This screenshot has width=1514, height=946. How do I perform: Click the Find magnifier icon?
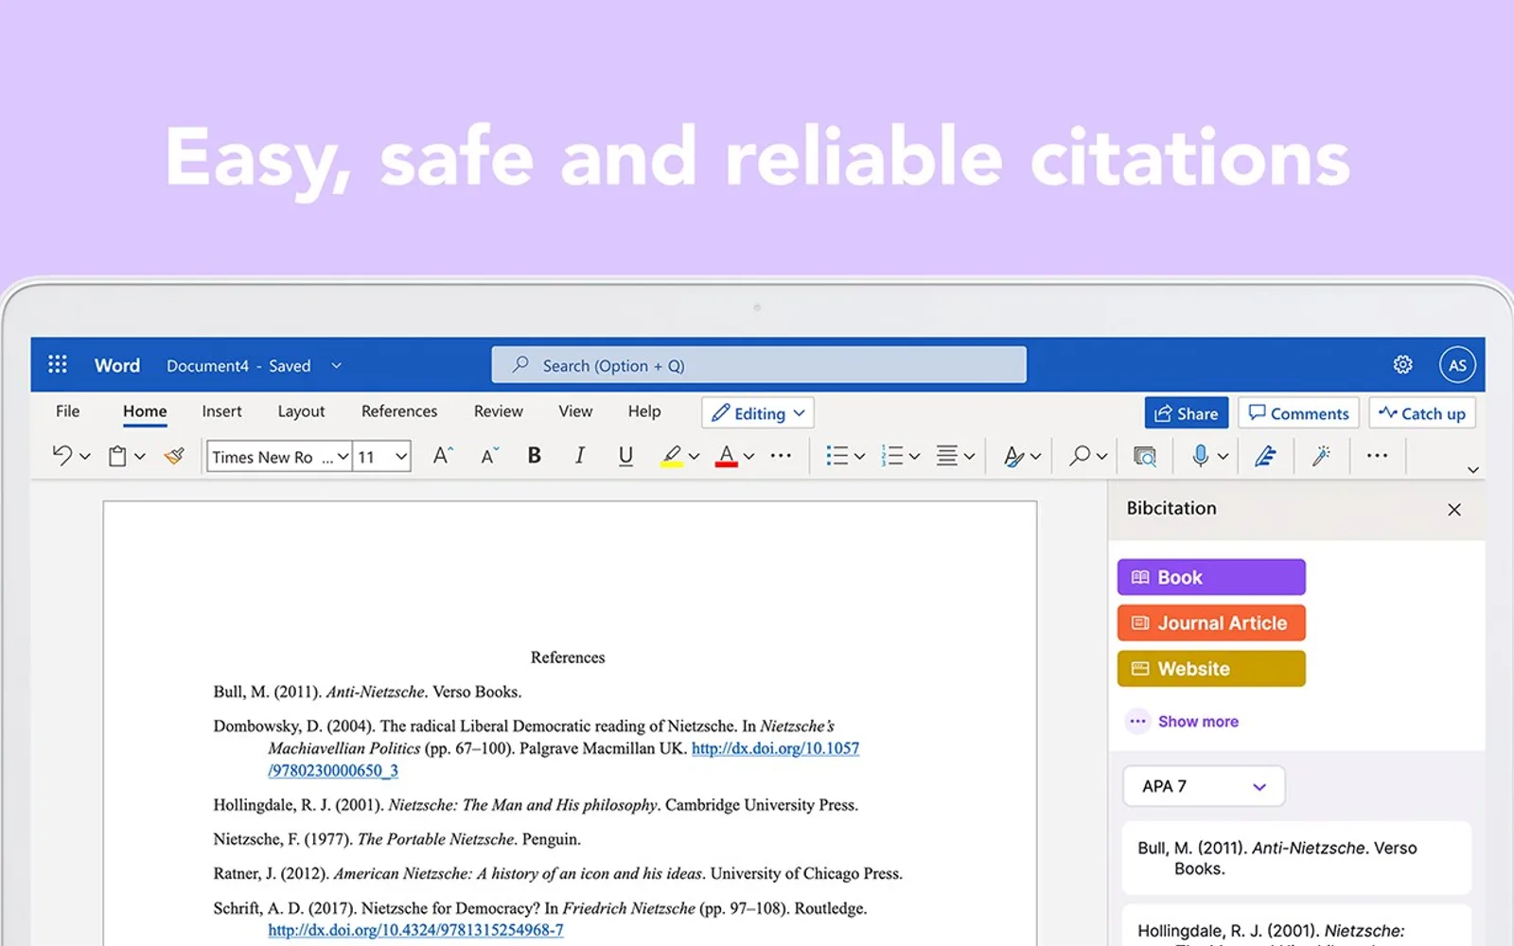coord(1080,456)
